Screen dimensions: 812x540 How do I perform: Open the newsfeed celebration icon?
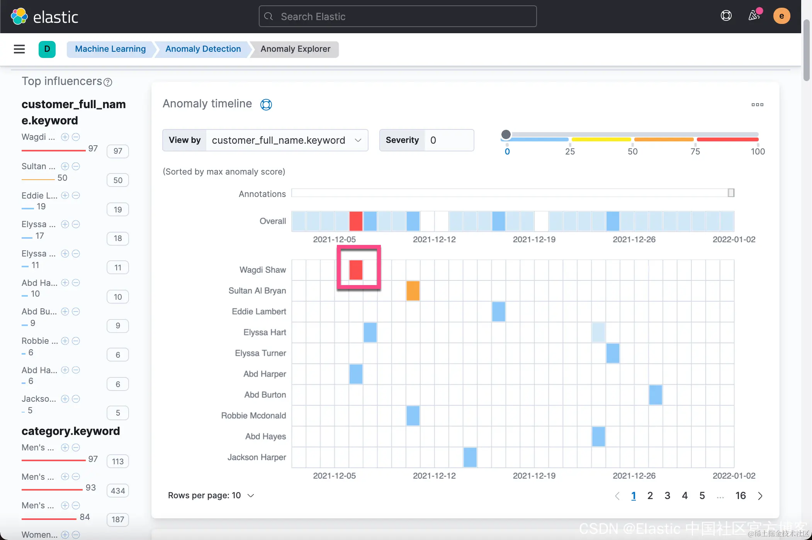(x=754, y=16)
